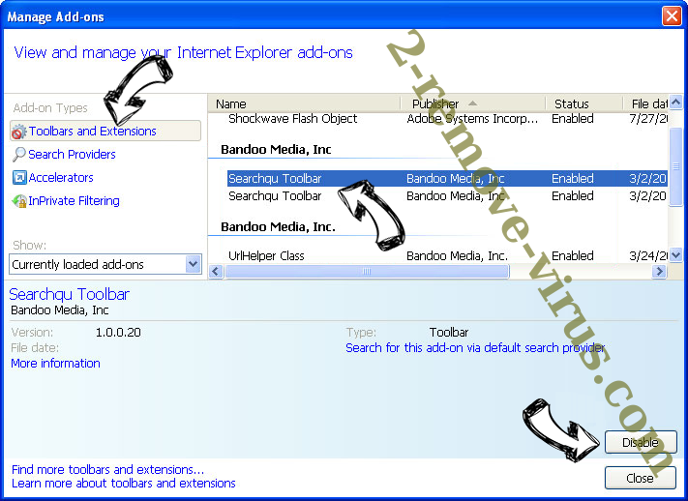
Task: Open InPrivate Filtering add-on type
Action: coord(74,201)
